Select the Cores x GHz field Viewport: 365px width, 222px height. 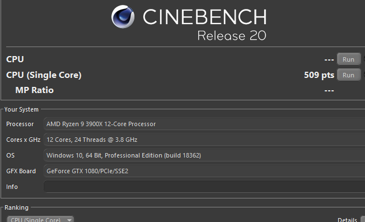click(204, 140)
